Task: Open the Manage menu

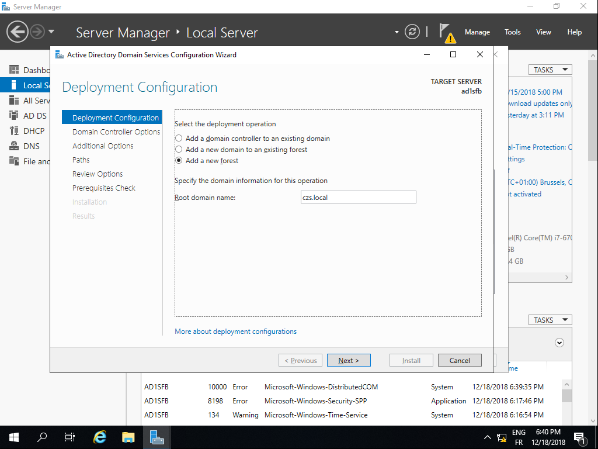Action: click(x=477, y=32)
